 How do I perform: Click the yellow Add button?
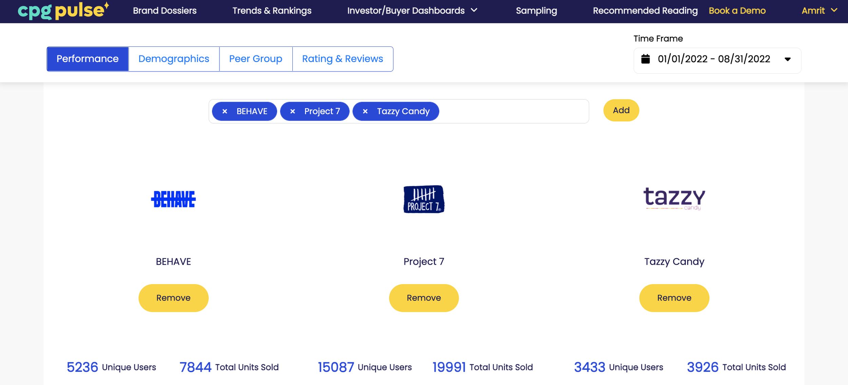pos(621,110)
